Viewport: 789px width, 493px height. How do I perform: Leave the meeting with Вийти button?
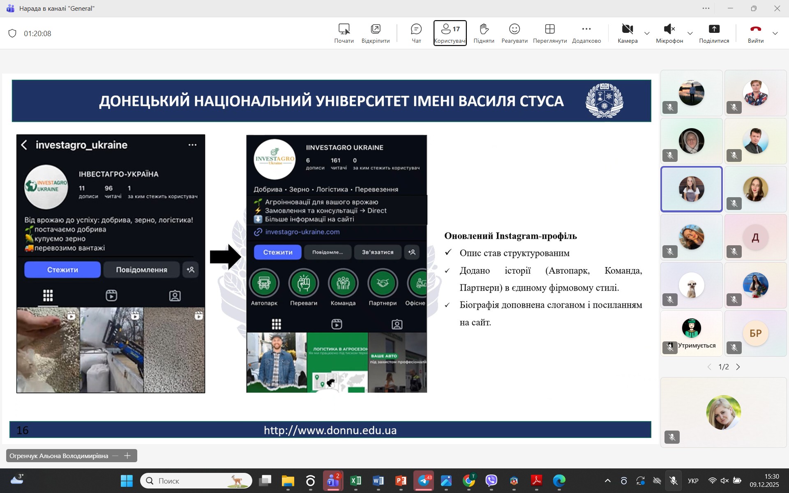[755, 32]
